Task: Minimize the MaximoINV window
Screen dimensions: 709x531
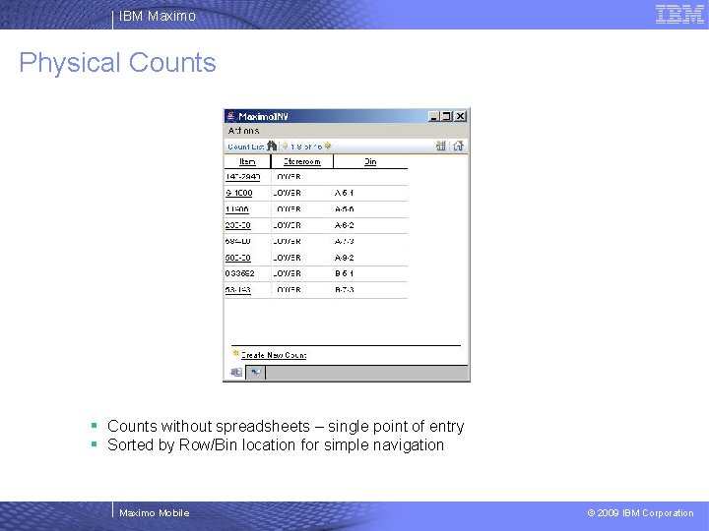Action: 433,116
